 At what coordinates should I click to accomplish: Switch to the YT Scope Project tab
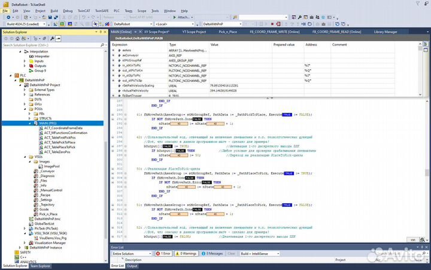click(193, 31)
